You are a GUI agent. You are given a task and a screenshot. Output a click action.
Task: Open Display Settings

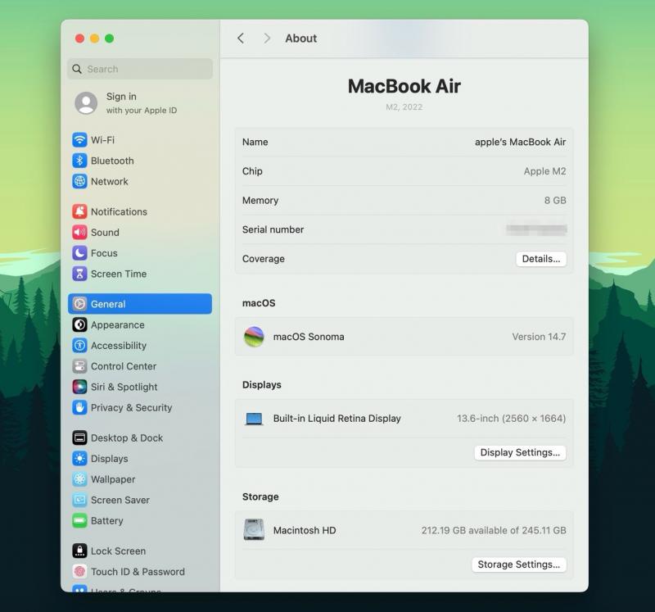tap(520, 453)
